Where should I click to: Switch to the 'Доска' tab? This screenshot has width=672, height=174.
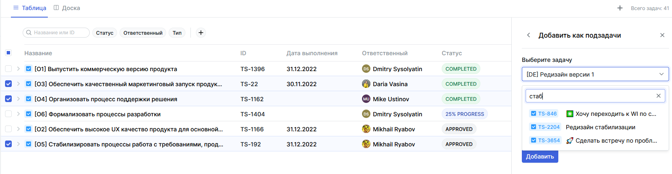(x=67, y=8)
